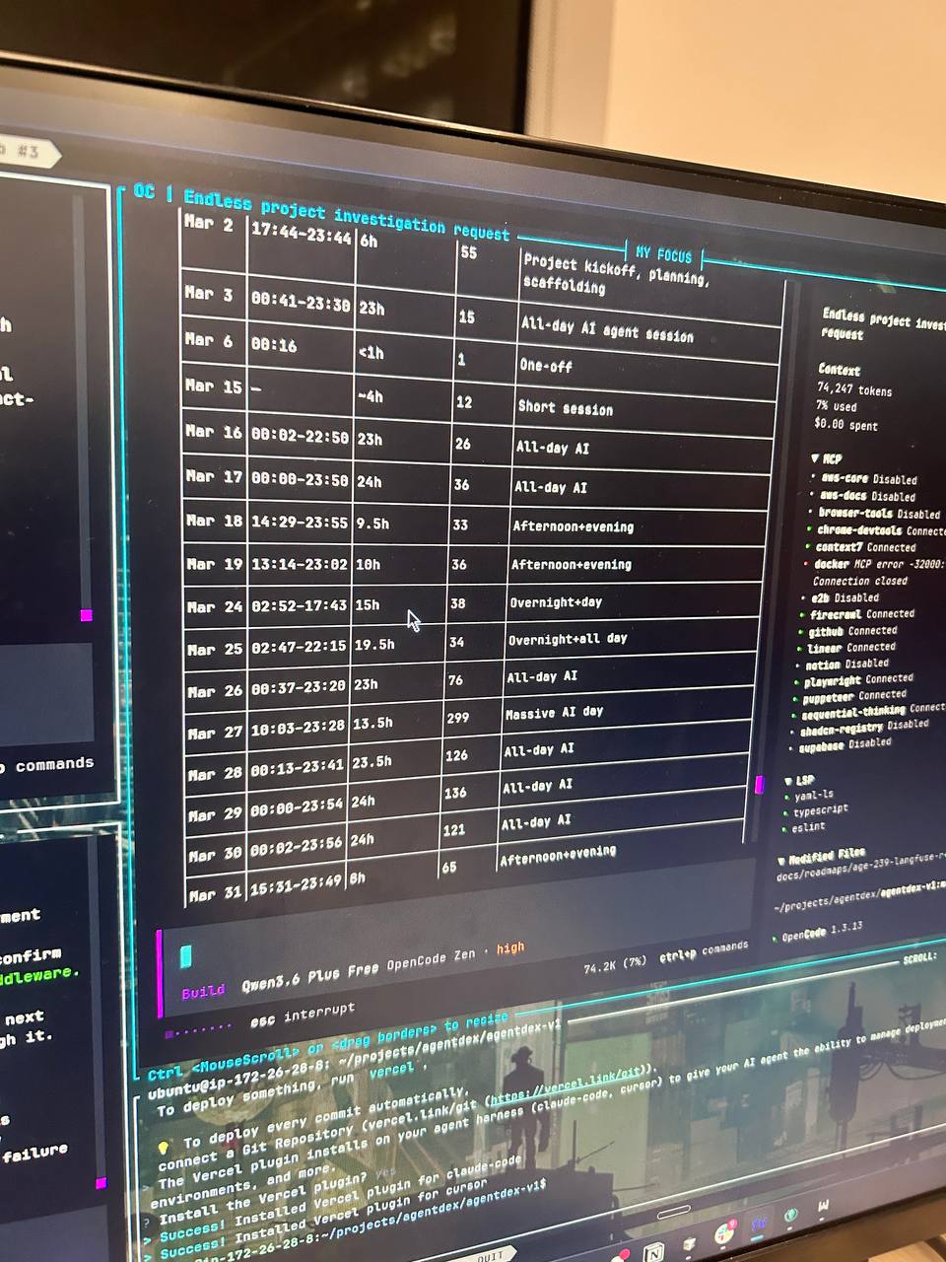Click the red error dot next to docker MCP
This screenshot has width=946, height=1262.
[x=806, y=564]
